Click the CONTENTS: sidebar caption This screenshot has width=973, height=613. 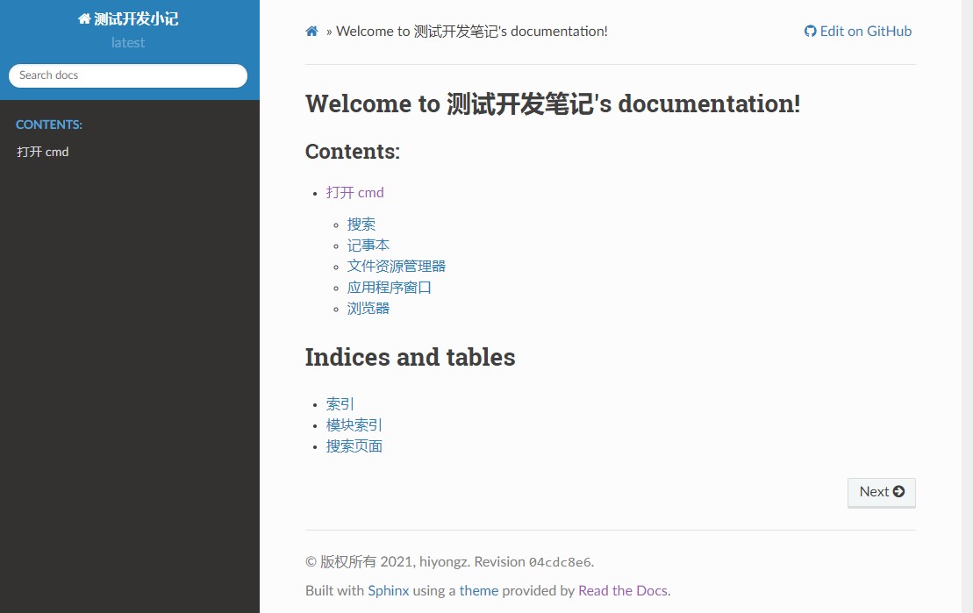click(x=49, y=125)
